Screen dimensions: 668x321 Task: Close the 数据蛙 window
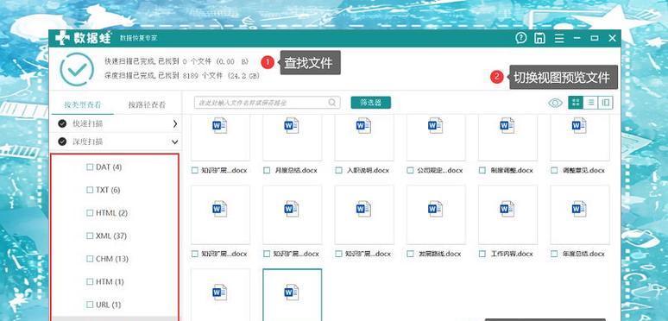coord(612,38)
